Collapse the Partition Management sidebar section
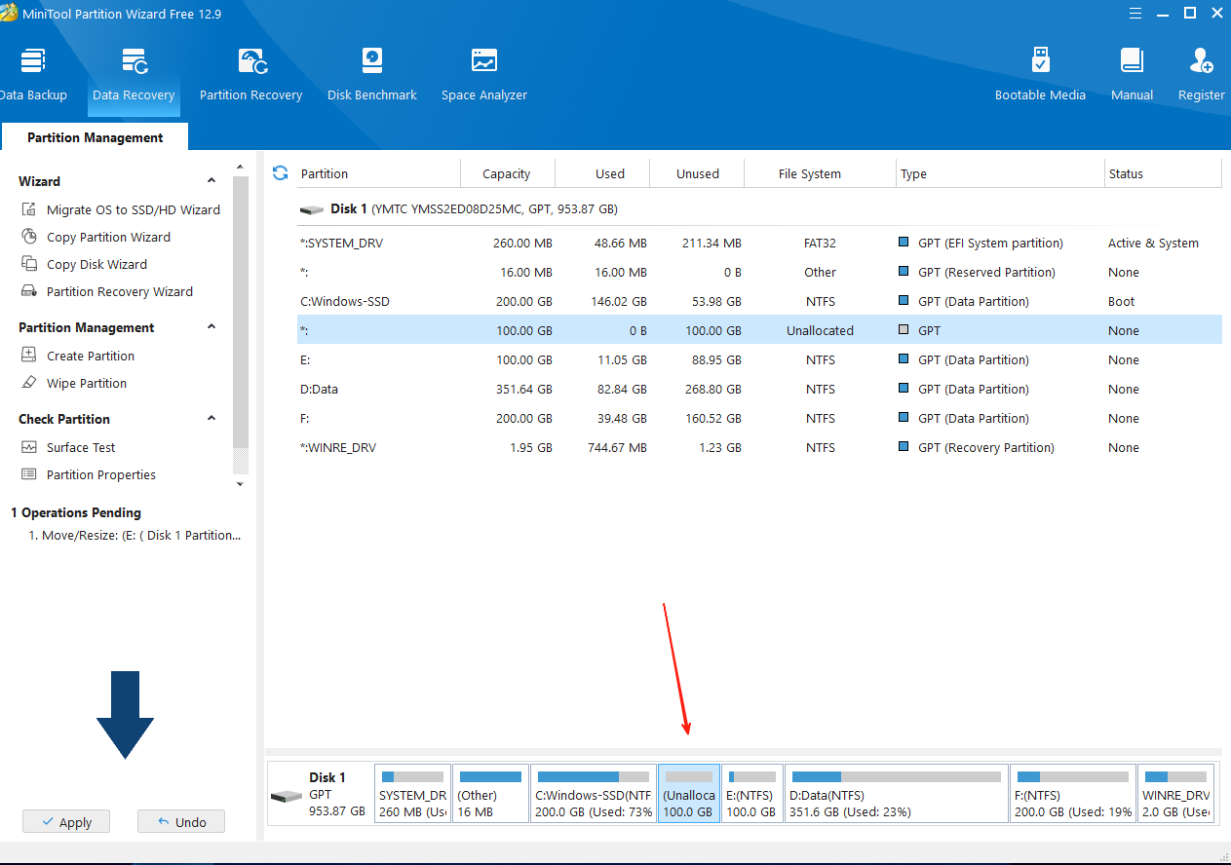 pos(212,327)
